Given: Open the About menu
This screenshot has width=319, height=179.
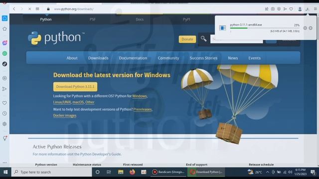Looking at the screenshot, I should [72, 58].
